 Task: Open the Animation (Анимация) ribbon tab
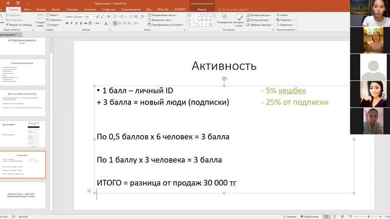[90, 10]
